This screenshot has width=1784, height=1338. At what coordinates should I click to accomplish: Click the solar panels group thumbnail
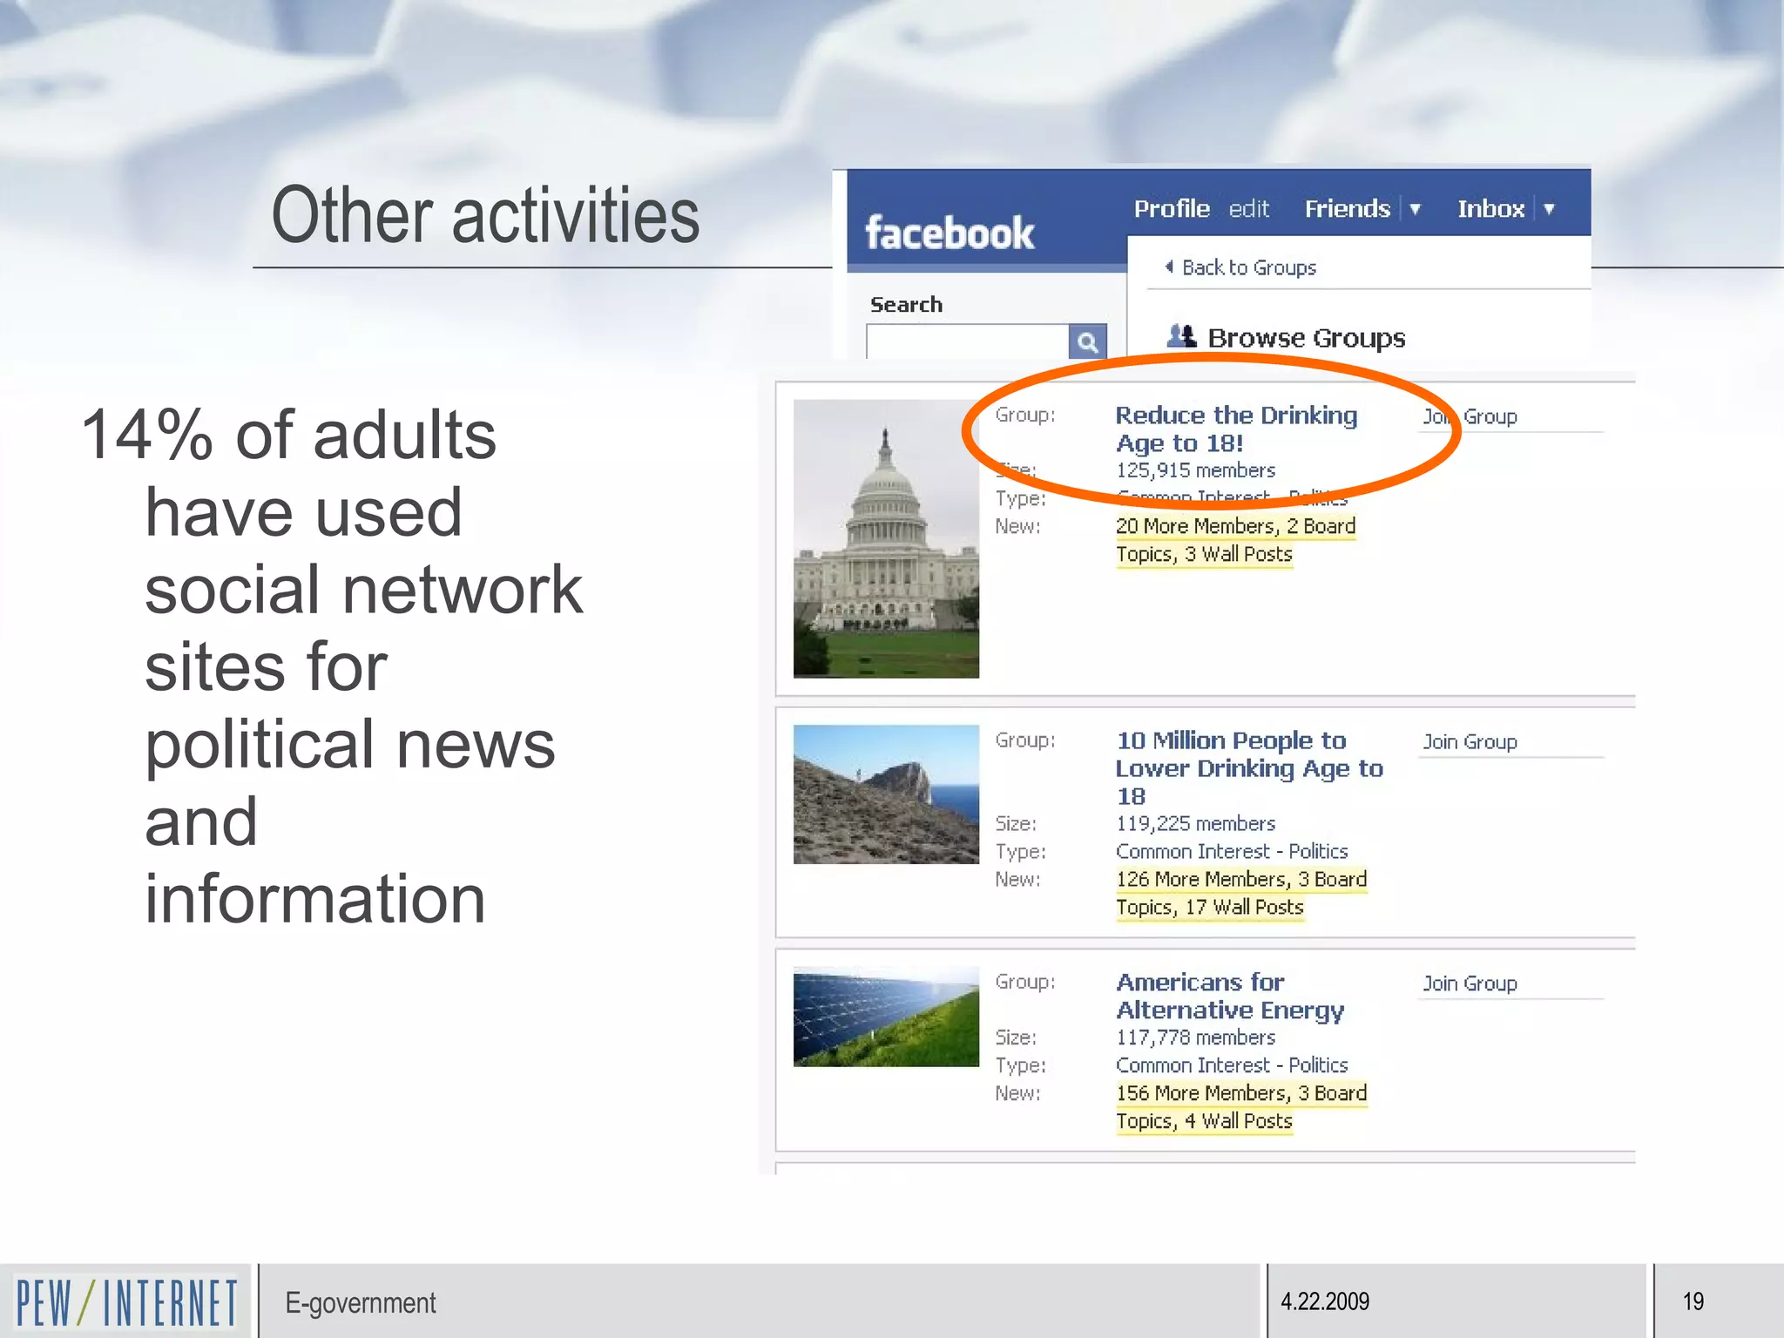coord(886,1017)
